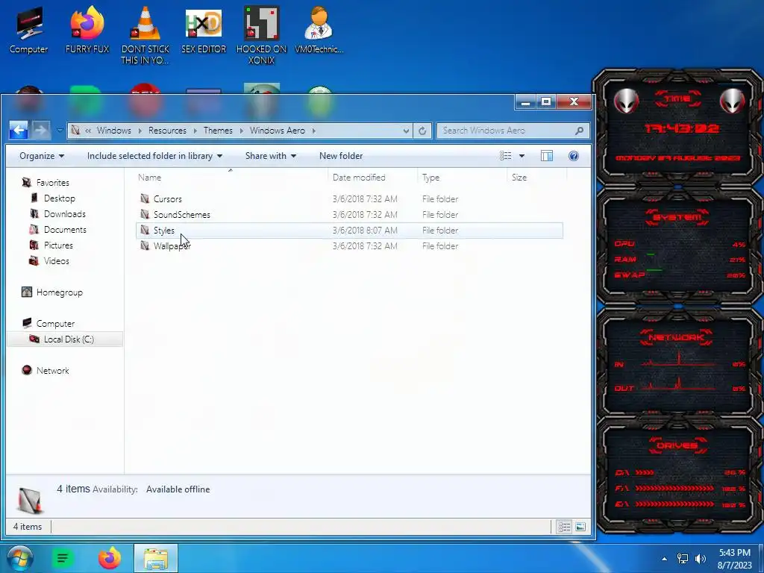
Task: Open address bar previous locations dropdown
Action: (406, 131)
